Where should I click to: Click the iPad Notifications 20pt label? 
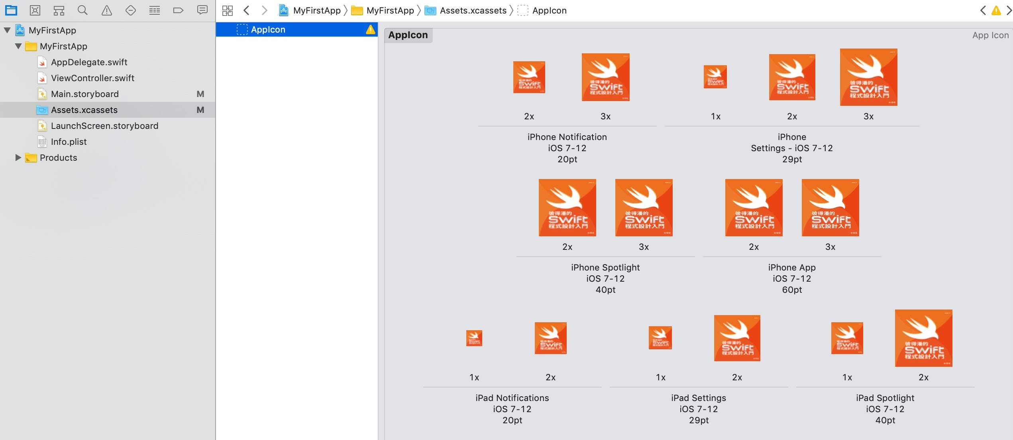point(512,409)
